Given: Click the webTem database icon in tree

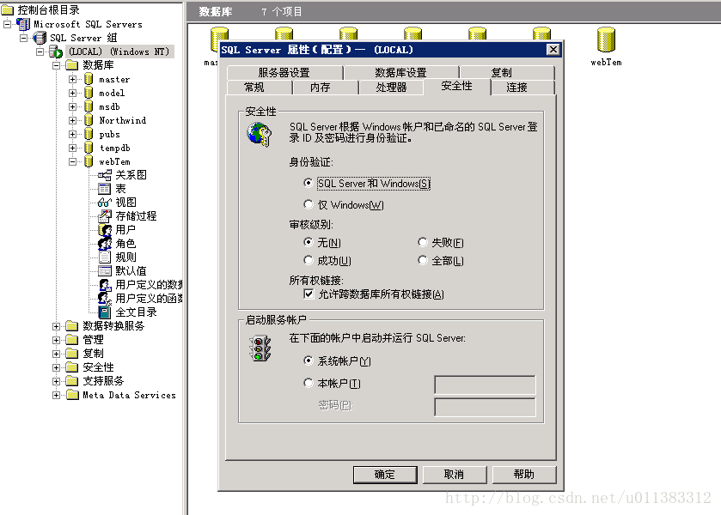Looking at the screenshot, I should pos(89,161).
